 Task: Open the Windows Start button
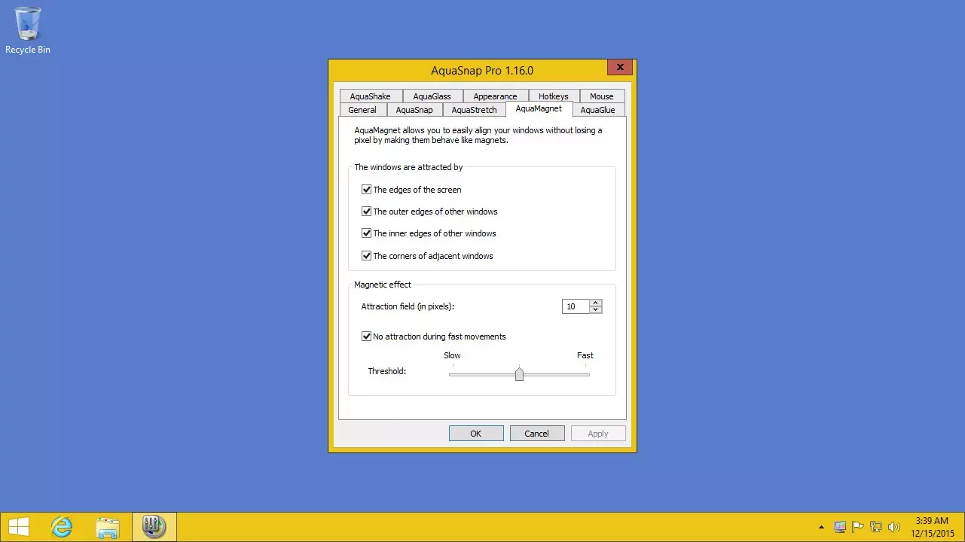[x=19, y=527]
